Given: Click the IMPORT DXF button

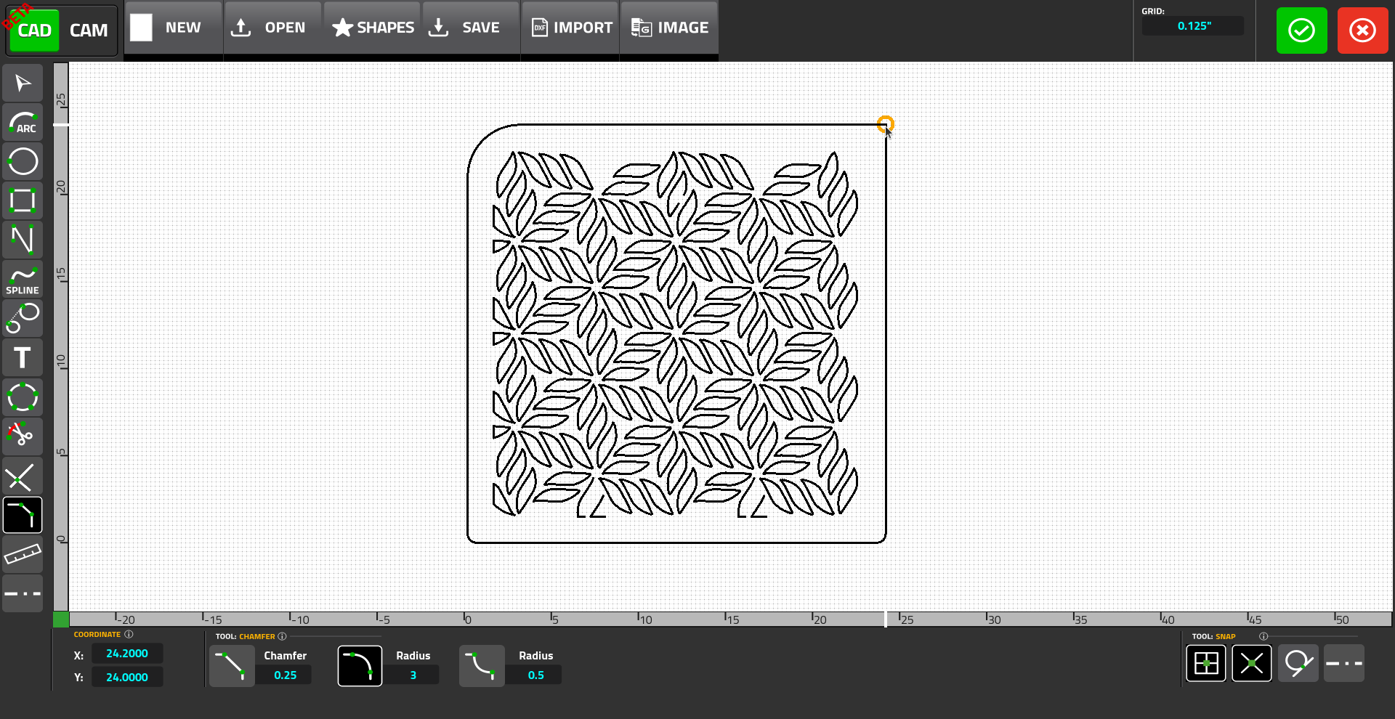Looking at the screenshot, I should tap(570, 28).
